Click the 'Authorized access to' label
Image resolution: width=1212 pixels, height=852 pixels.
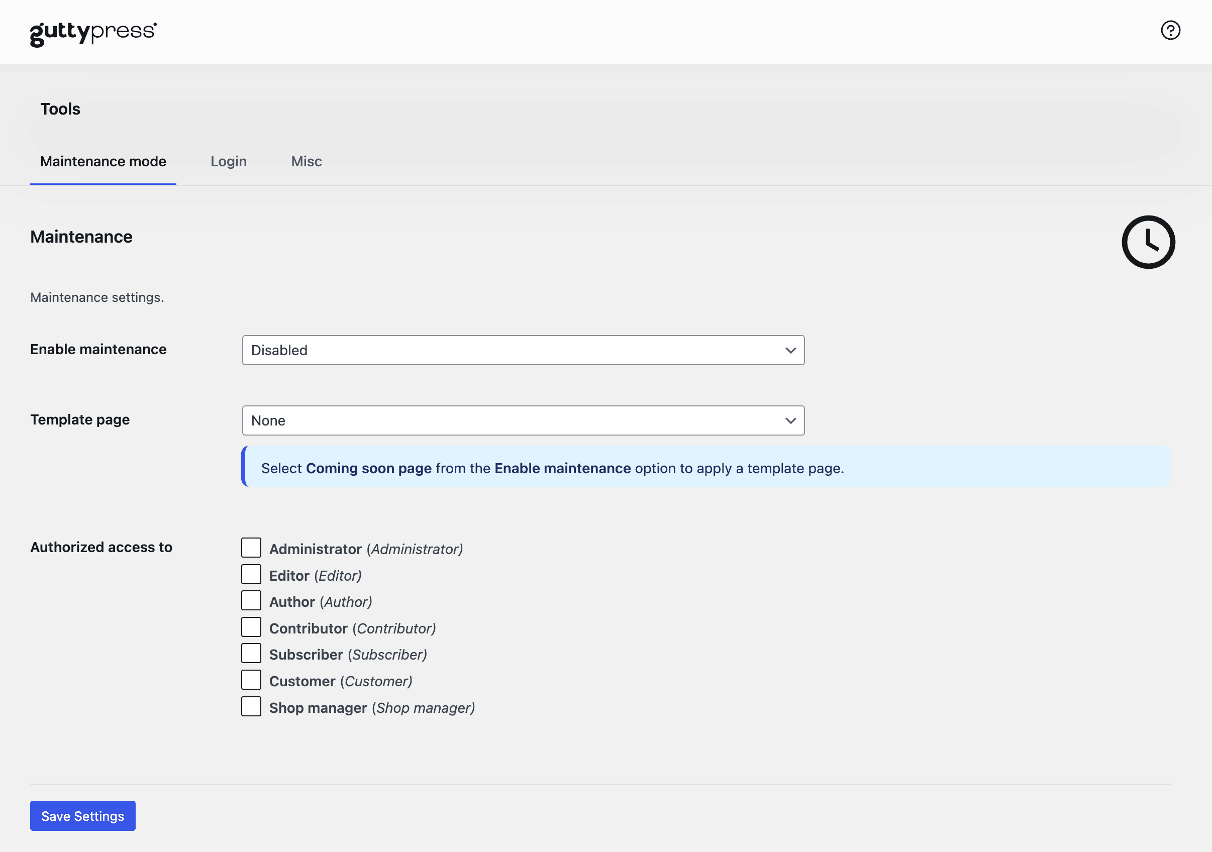click(x=102, y=548)
